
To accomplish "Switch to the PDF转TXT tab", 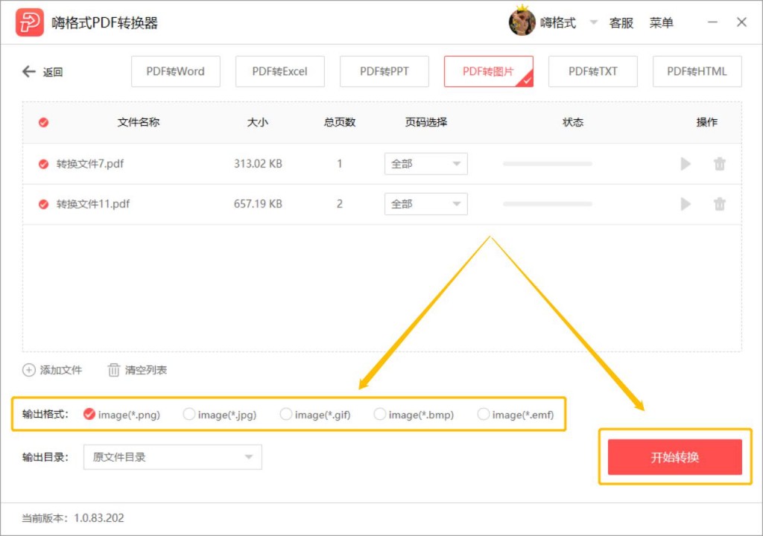I will pos(592,71).
